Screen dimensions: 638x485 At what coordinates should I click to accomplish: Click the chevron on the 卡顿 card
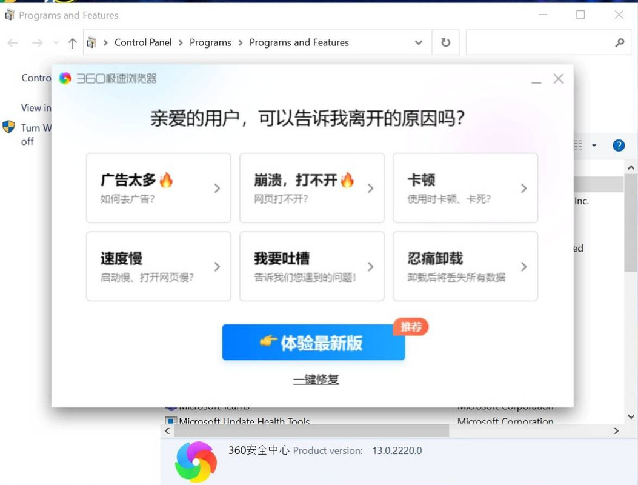coord(523,188)
